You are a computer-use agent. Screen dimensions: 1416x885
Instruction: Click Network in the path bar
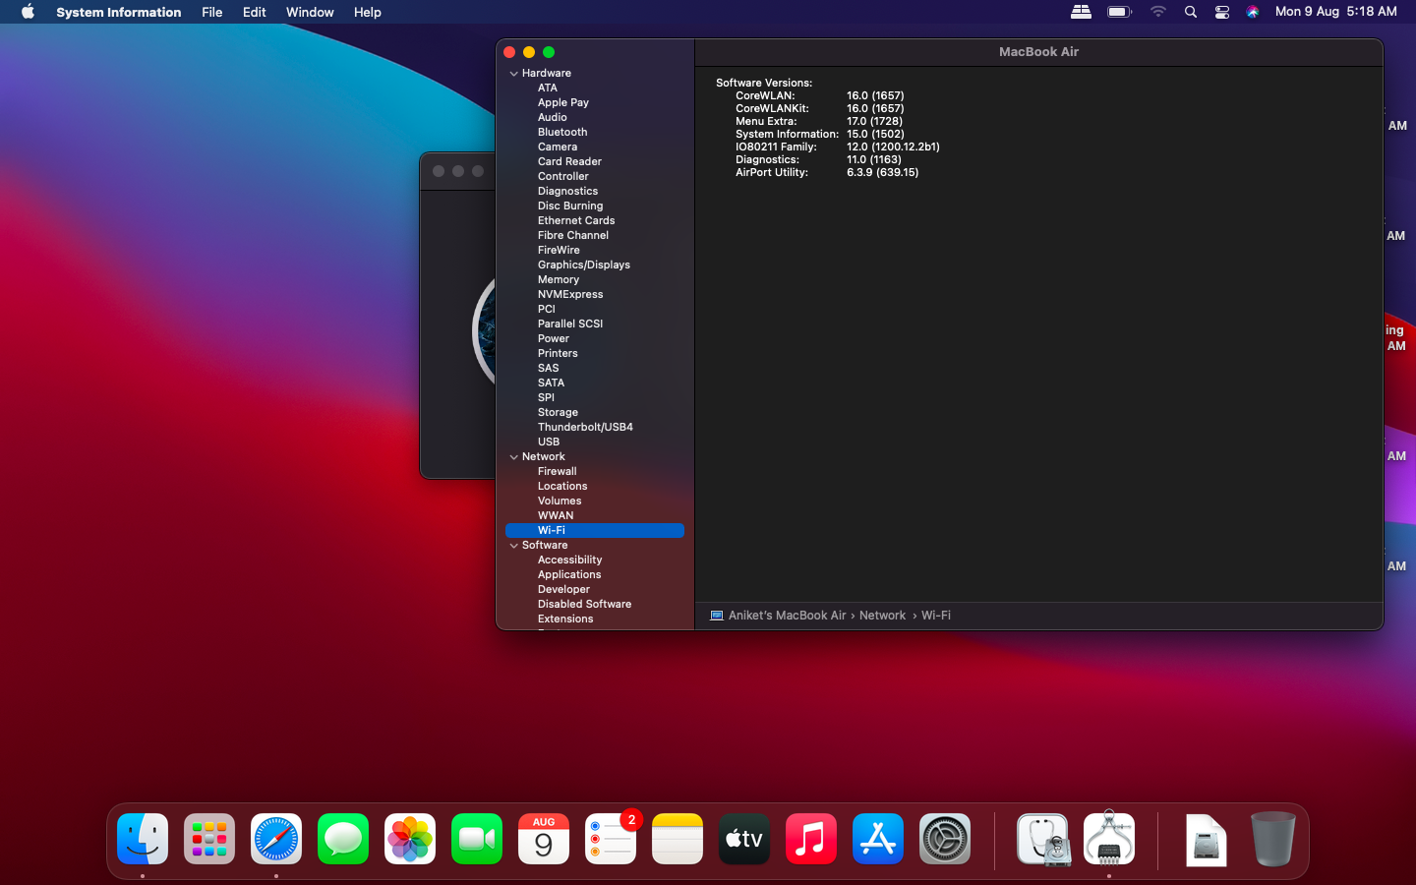[x=882, y=616]
